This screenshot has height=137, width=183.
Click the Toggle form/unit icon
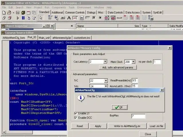pos(34,13)
